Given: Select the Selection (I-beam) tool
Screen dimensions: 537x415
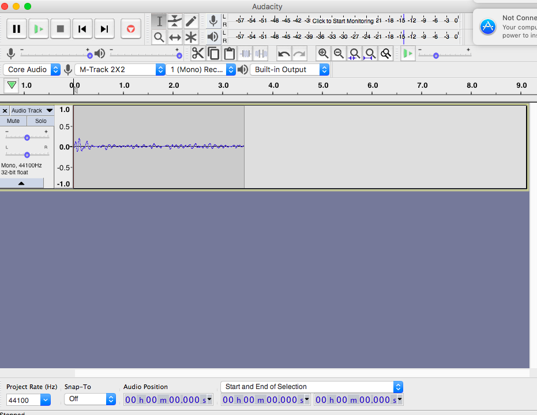Looking at the screenshot, I should tap(159, 21).
